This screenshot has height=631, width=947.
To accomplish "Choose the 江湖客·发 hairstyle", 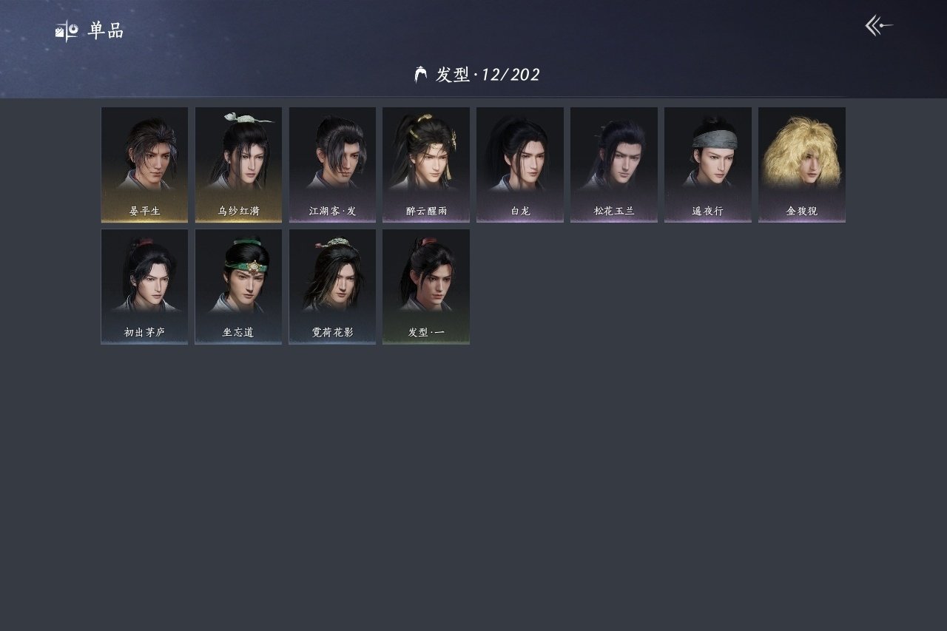I will pyautogui.click(x=332, y=165).
